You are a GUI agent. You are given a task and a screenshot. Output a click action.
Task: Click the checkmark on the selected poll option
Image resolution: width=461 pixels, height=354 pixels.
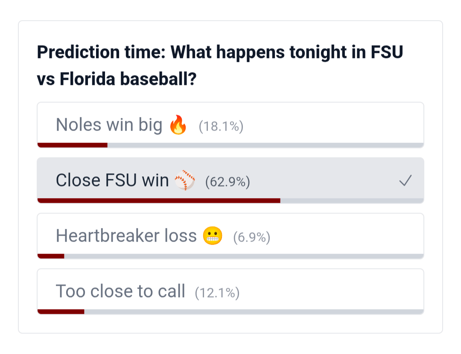(x=405, y=181)
